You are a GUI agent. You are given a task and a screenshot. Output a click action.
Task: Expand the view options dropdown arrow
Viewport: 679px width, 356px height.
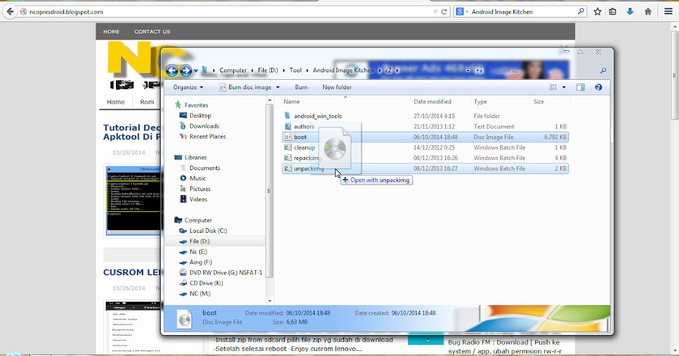pyautogui.click(x=564, y=88)
